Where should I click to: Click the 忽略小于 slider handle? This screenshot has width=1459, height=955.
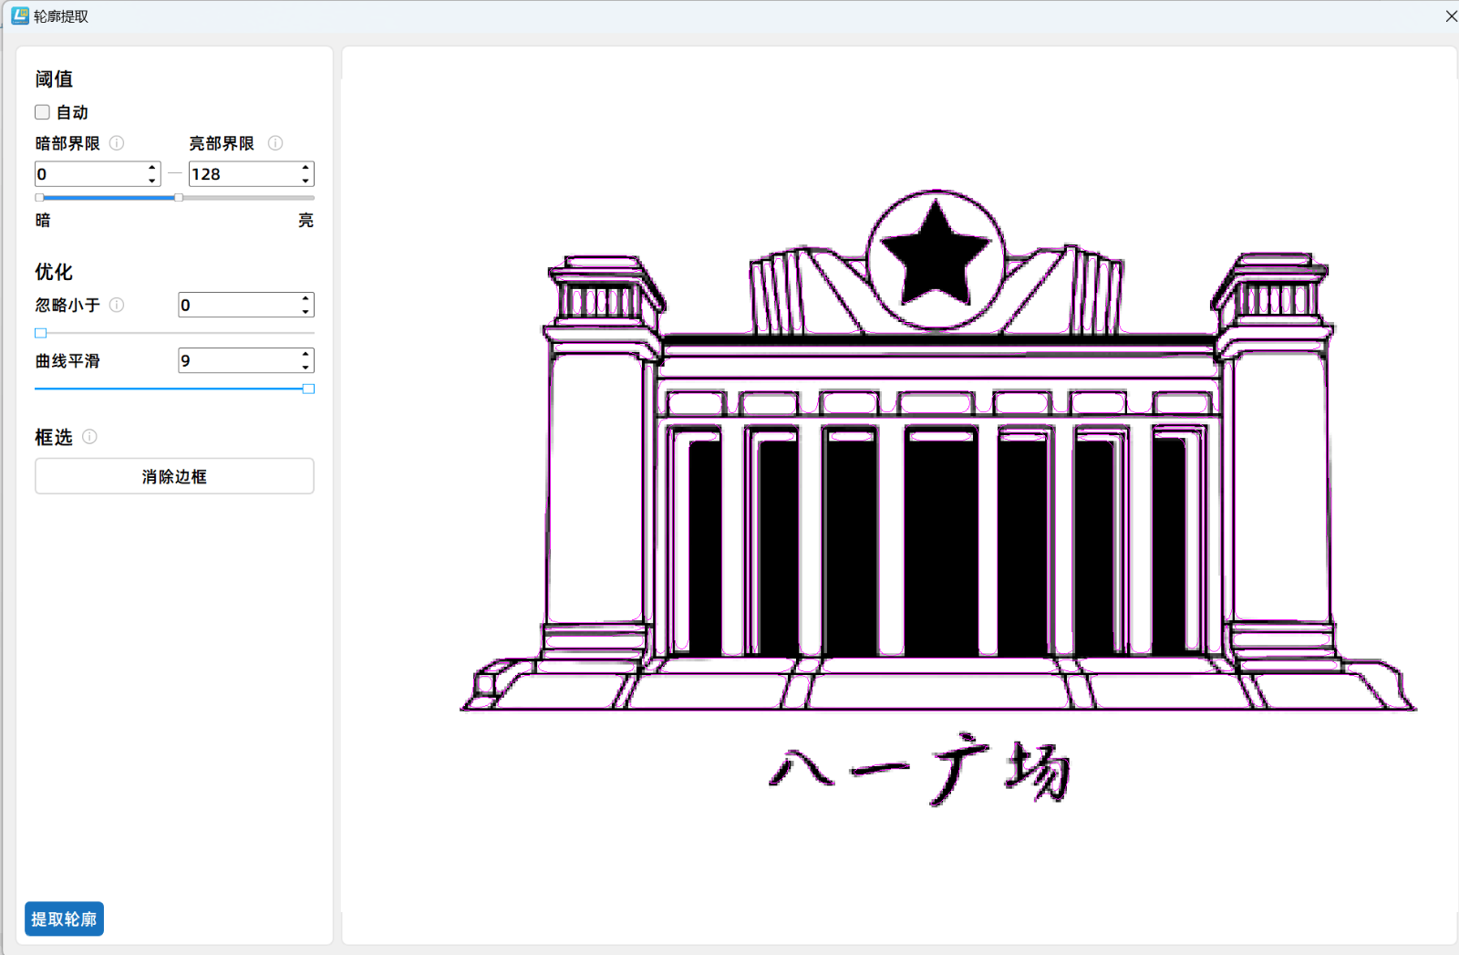point(40,333)
